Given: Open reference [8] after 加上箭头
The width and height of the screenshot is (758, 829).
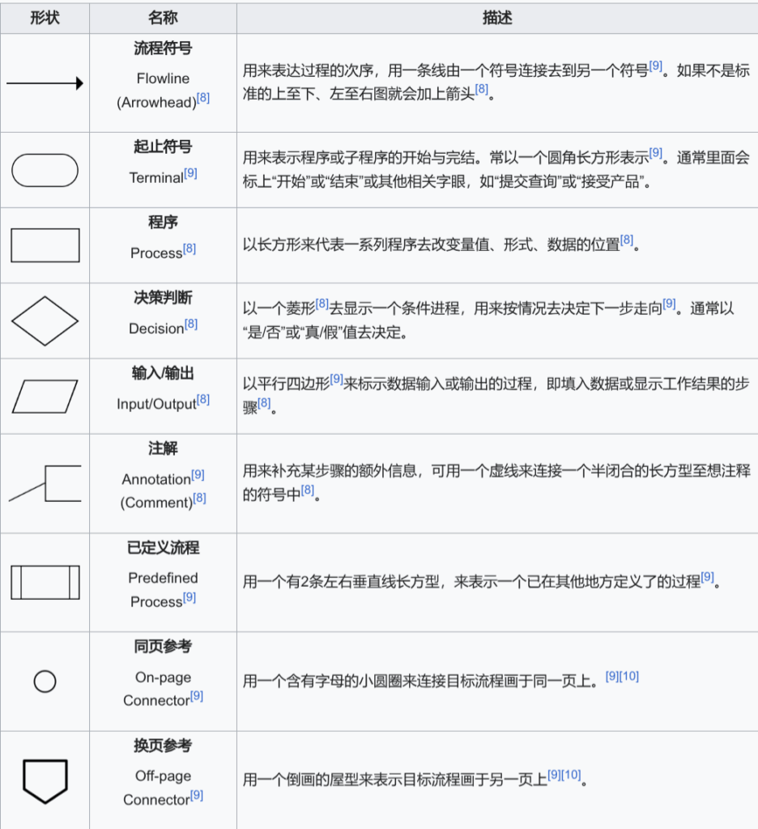Looking at the screenshot, I should coord(481,89).
